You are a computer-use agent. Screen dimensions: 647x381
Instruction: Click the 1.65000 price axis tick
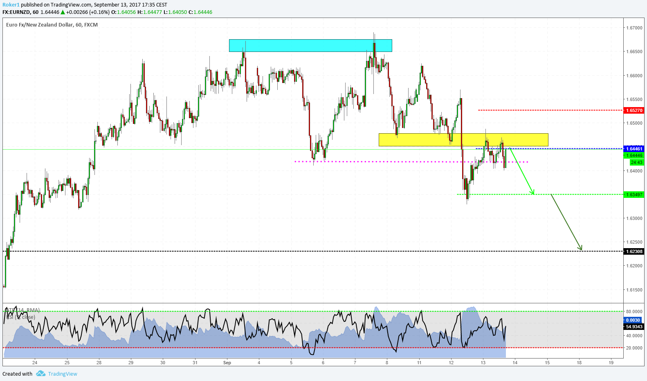[634, 123]
